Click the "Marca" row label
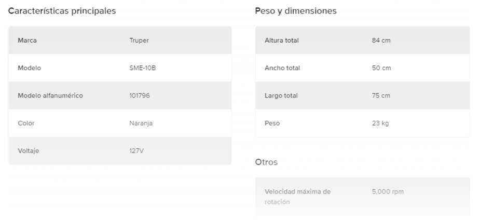480x222 pixels. [27, 40]
